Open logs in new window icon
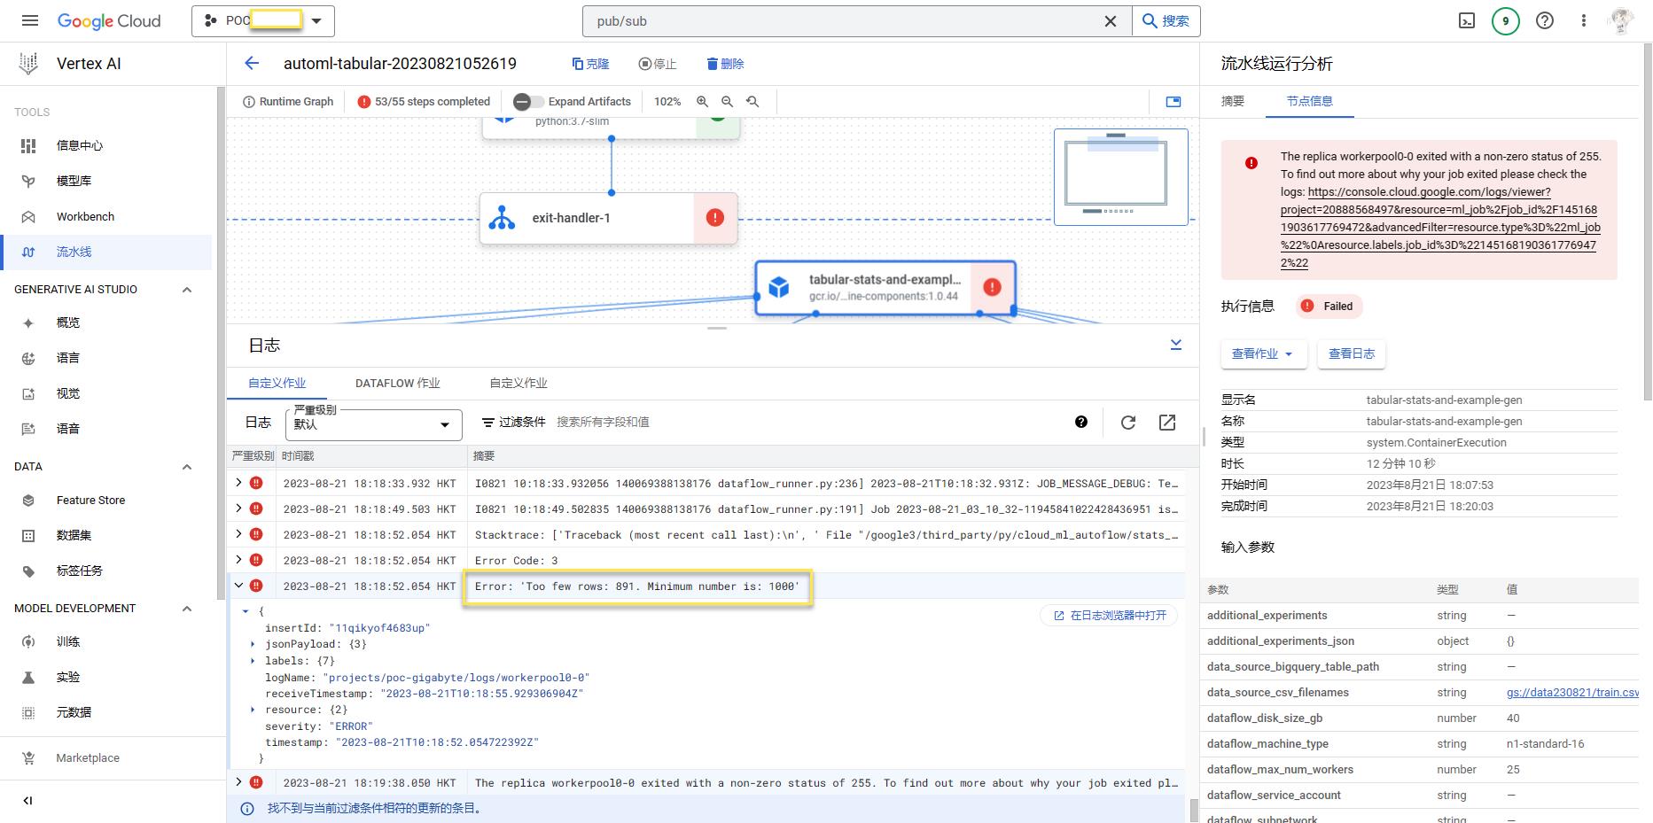Image resolution: width=1653 pixels, height=823 pixels. pos(1167,423)
